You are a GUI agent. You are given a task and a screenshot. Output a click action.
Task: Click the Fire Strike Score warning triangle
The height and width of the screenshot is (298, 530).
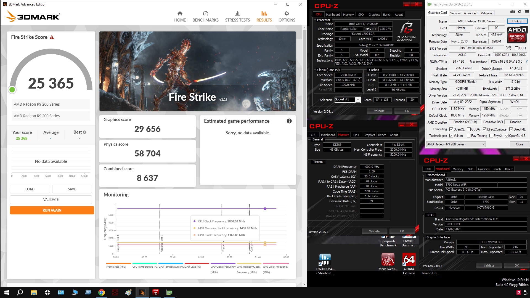[x=52, y=37]
